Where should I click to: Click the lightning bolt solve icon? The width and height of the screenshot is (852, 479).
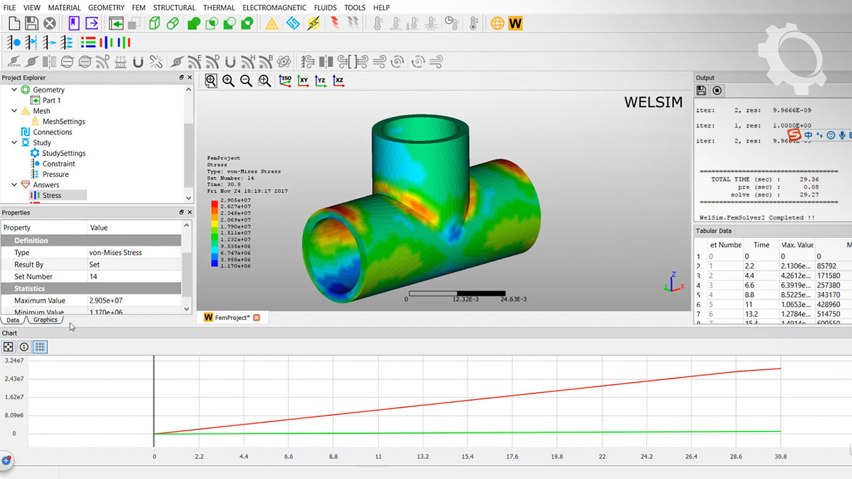pos(314,24)
